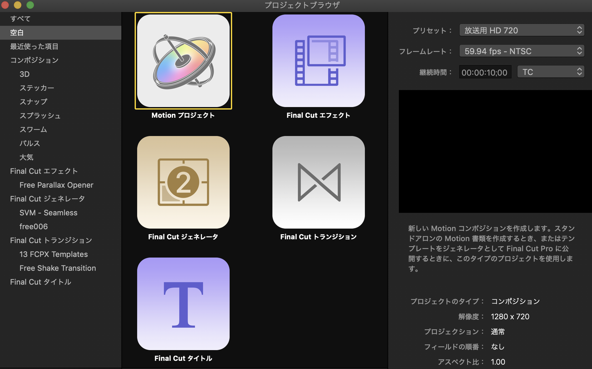Screen dimensions: 592x369
Task: Select Free Shake Transition in the sidebar
Action: (61, 268)
